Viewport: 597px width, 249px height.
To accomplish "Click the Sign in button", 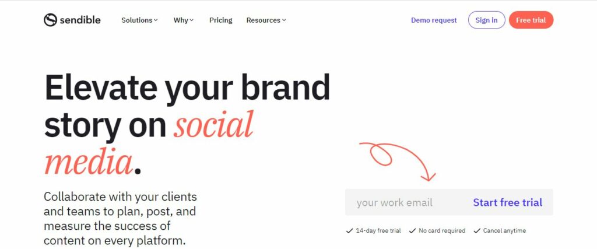I will (487, 20).
